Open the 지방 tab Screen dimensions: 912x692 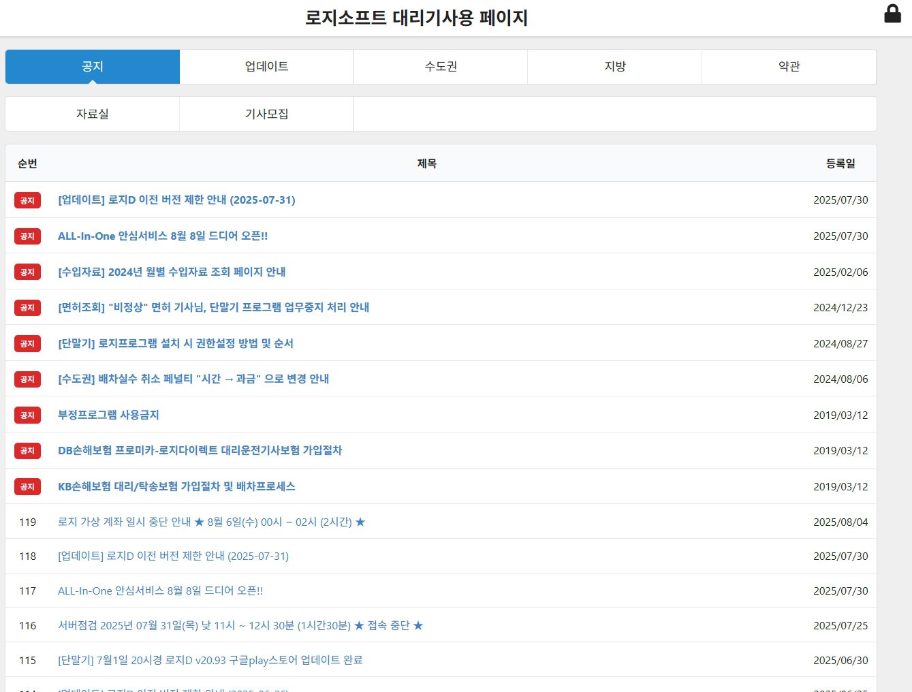pos(615,67)
